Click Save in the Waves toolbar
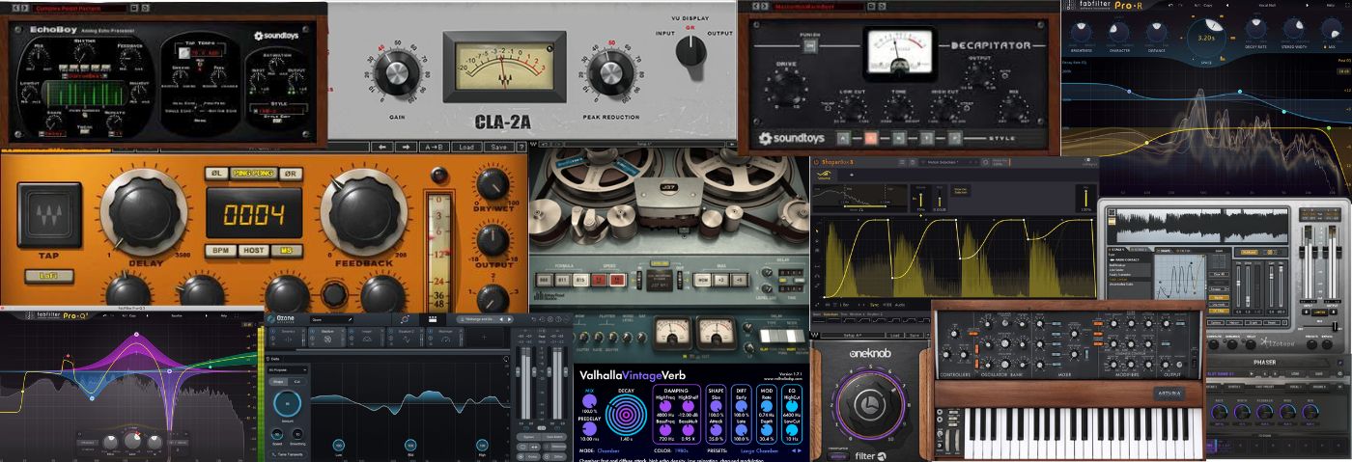This screenshot has width=1352, height=462. tap(498, 148)
